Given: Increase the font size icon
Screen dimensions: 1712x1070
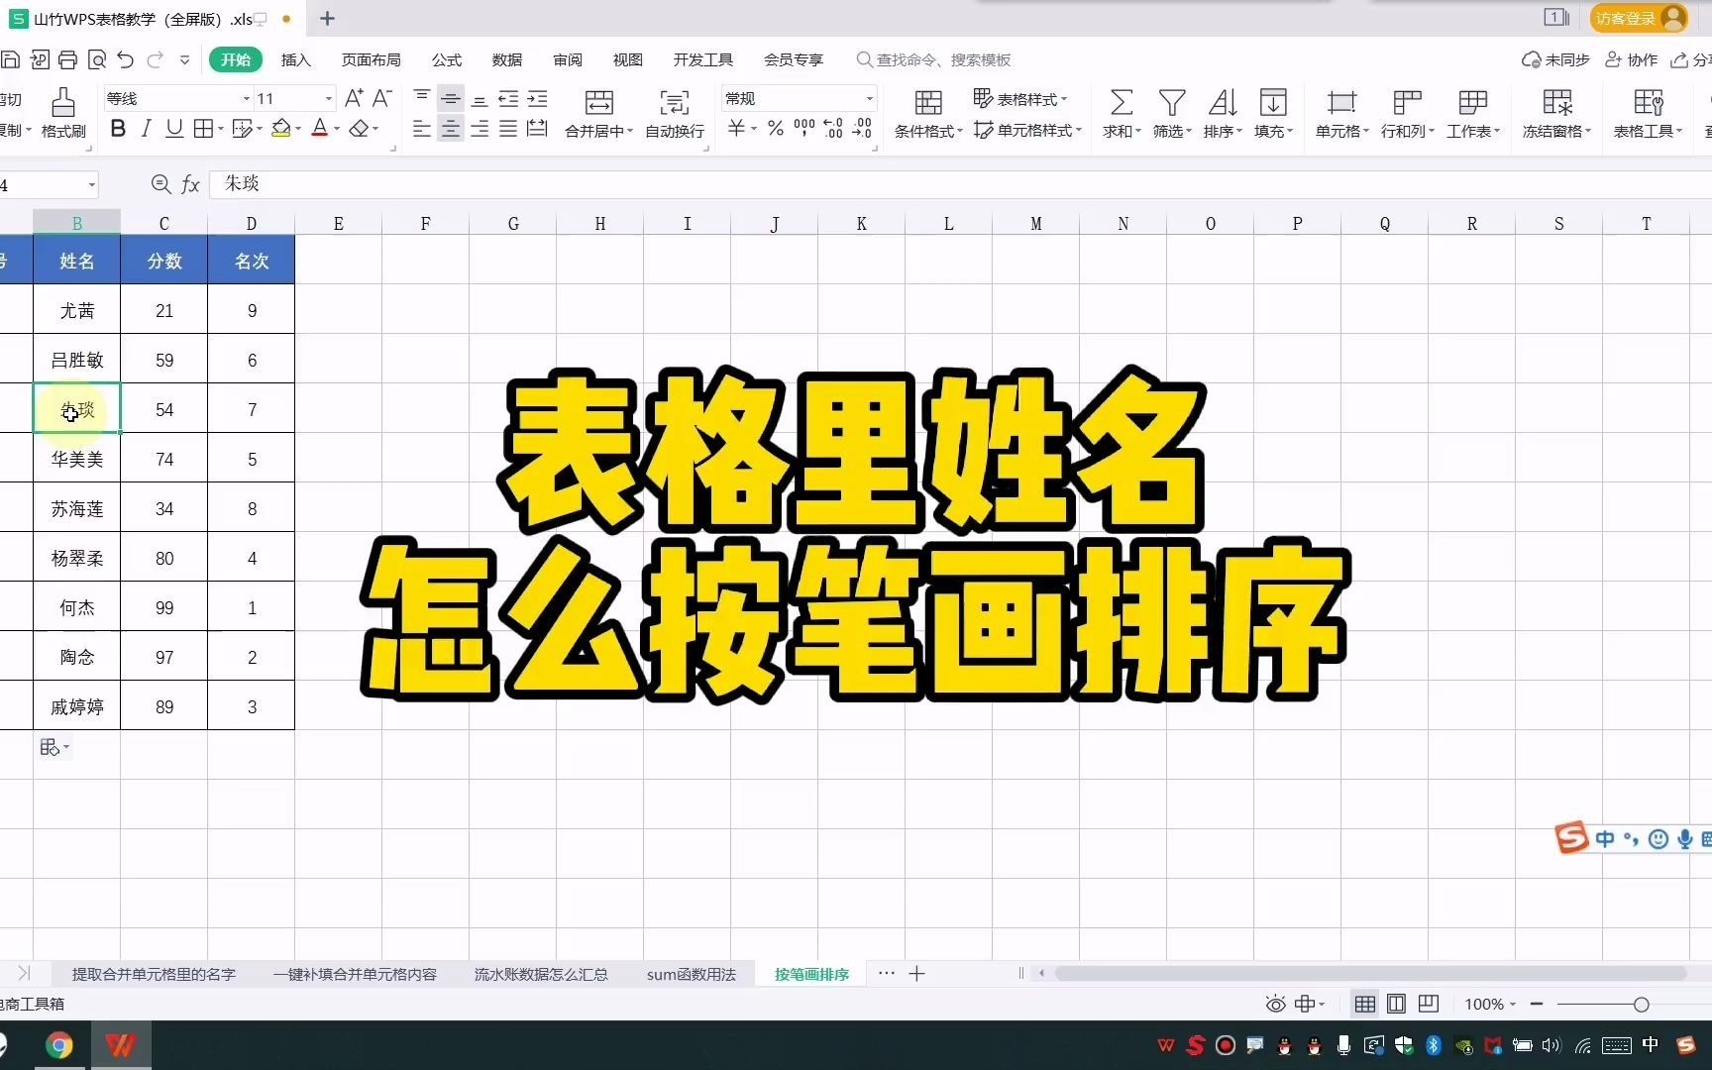Looking at the screenshot, I should (x=353, y=98).
